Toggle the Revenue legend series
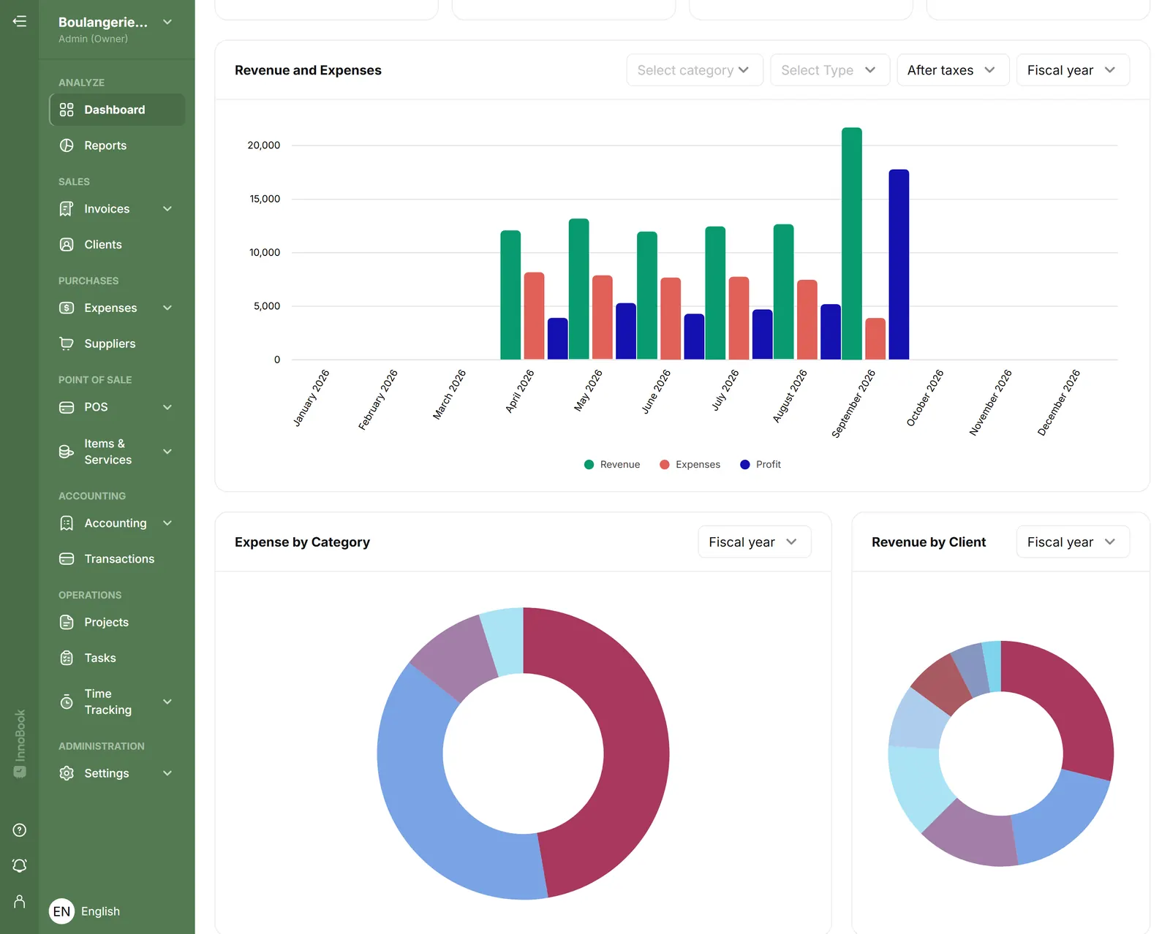Screen dimensions: 1170x934 [x=612, y=465]
